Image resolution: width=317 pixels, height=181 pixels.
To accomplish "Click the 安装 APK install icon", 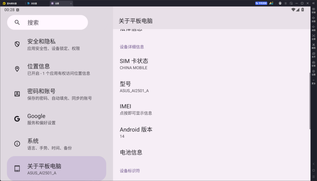I will (314, 64).
